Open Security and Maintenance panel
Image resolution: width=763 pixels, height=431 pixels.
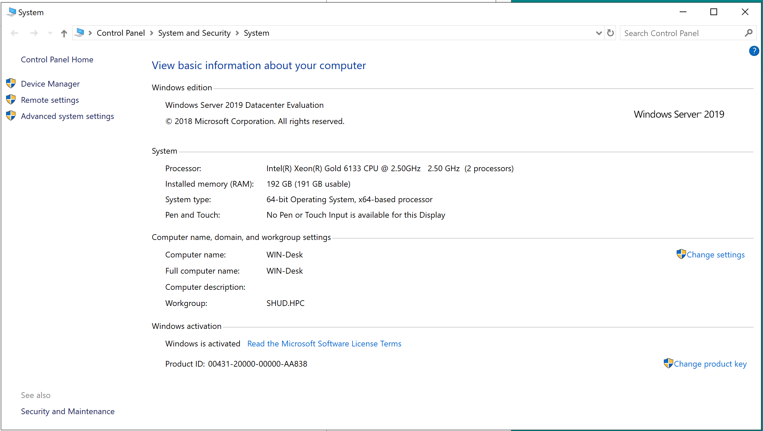pyautogui.click(x=67, y=411)
